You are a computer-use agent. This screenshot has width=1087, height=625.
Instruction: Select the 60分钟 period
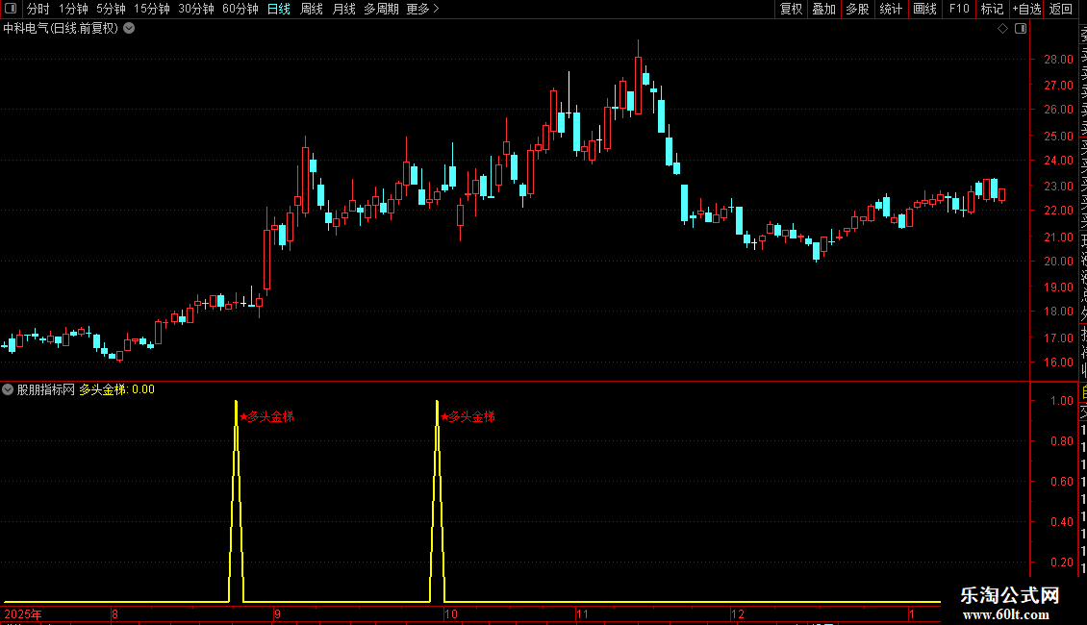pos(240,9)
